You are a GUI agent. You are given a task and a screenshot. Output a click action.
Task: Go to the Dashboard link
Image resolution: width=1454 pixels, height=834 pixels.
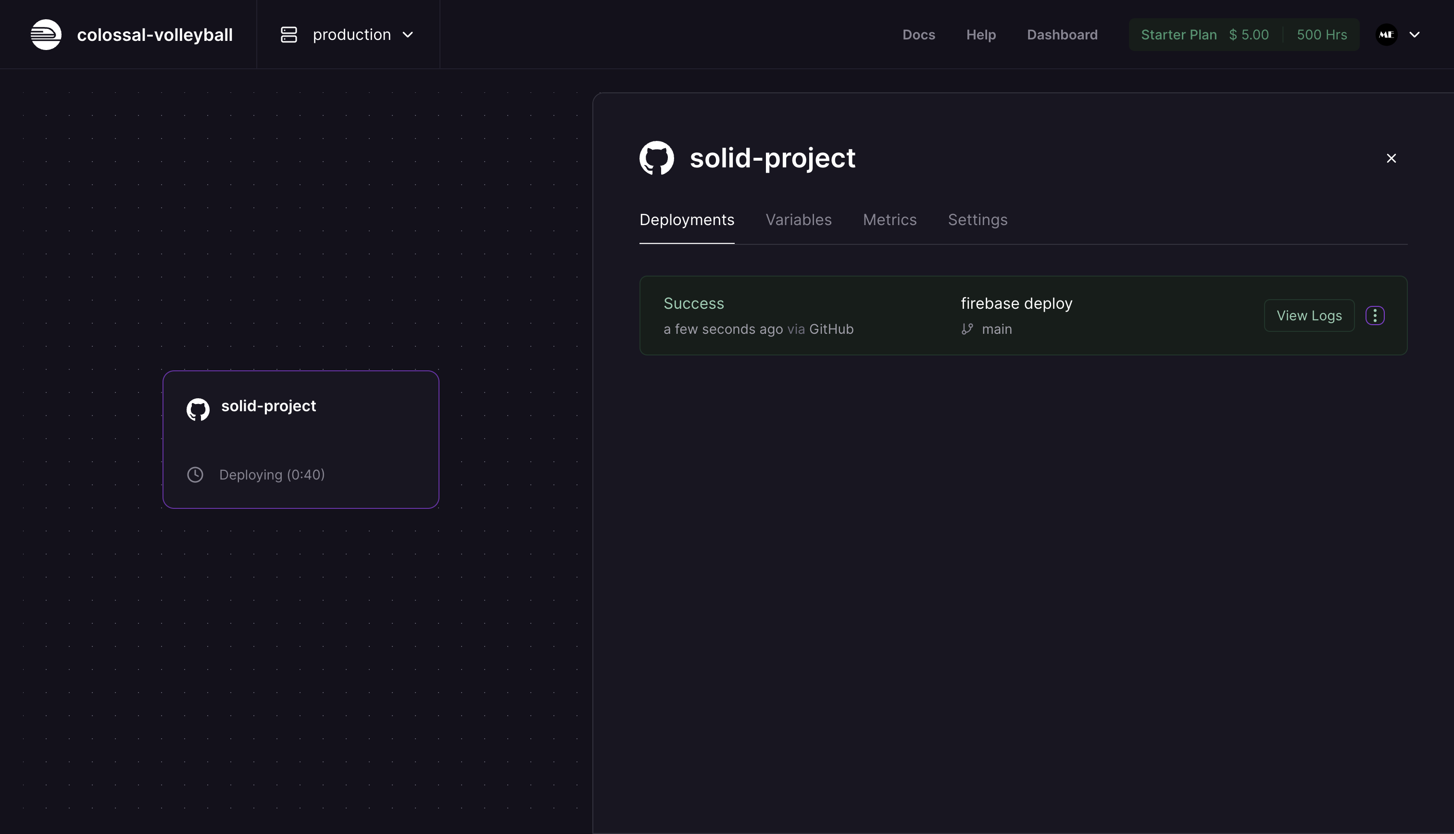coord(1062,34)
